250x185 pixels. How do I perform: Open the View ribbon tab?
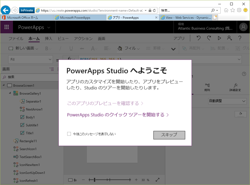(63, 39)
